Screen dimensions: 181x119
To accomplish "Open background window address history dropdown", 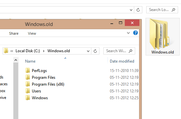I will pyautogui.click(x=131, y=10).
